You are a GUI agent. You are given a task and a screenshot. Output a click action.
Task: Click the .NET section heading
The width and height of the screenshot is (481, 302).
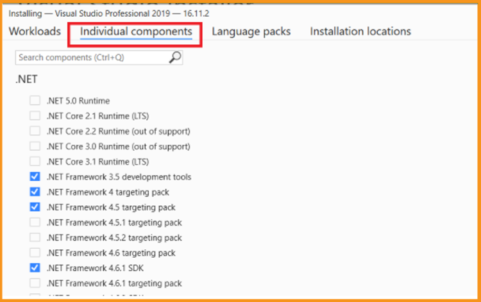pyautogui.click(x=26, y=79)
